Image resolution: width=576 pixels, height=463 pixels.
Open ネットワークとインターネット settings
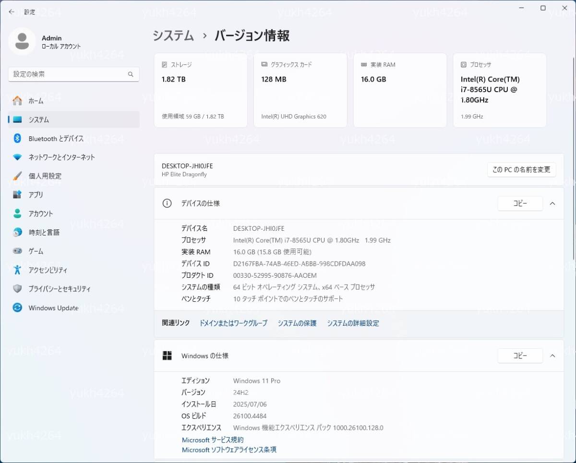[74, 157]
